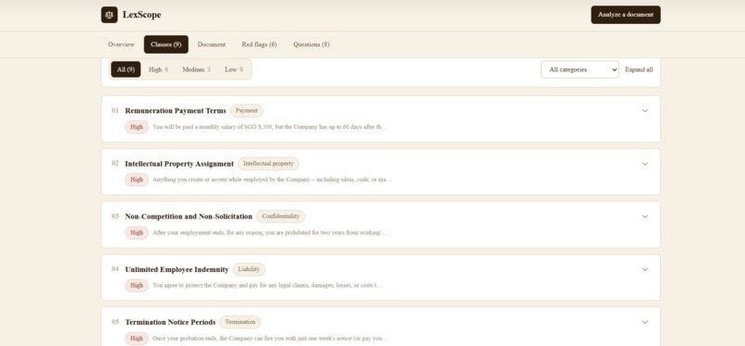Click clause number 05
The height and width of the screenshot is (346, 745).
pyautogui.click(x=115, y=322)
